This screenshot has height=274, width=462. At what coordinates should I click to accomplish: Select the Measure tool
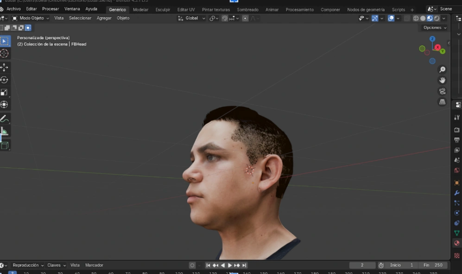(x=5, y=132)
